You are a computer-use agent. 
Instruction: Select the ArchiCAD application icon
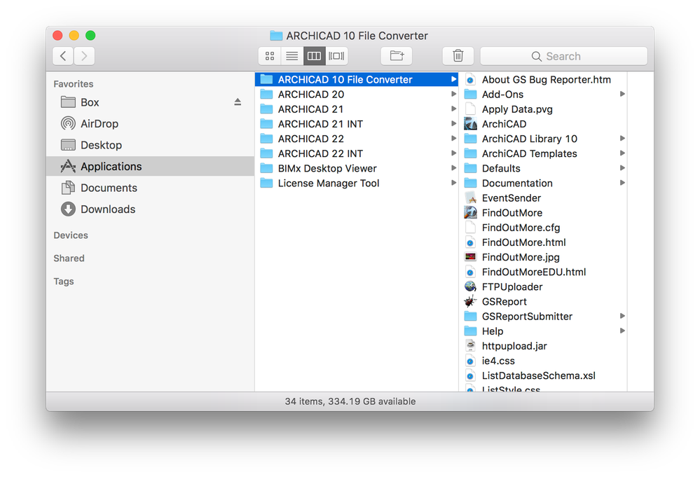[x=470, y=123]
